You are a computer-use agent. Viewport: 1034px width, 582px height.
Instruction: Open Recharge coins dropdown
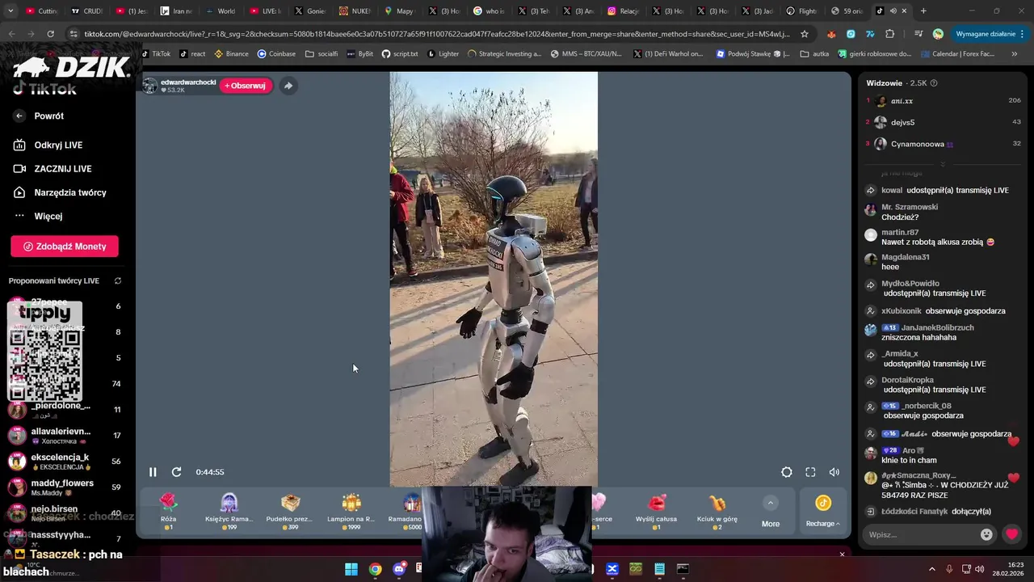(x=823, y=511)
